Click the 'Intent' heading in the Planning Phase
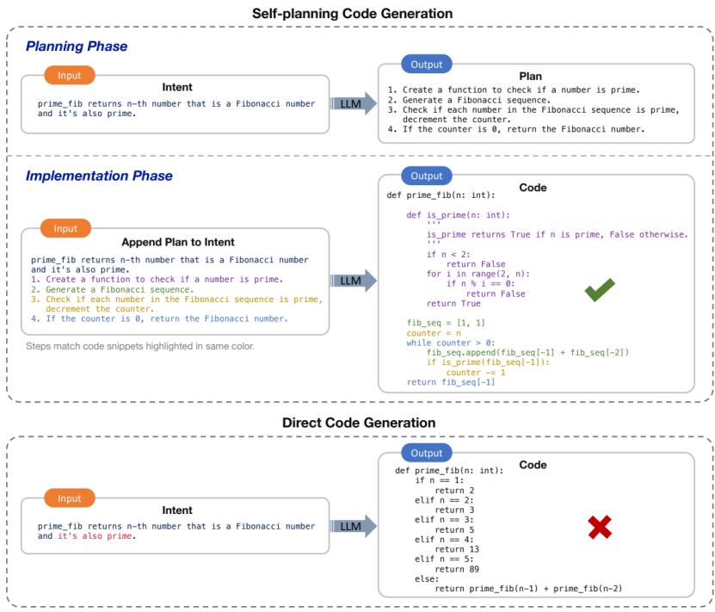Viewport: 715px width, 612px height. 177,87
